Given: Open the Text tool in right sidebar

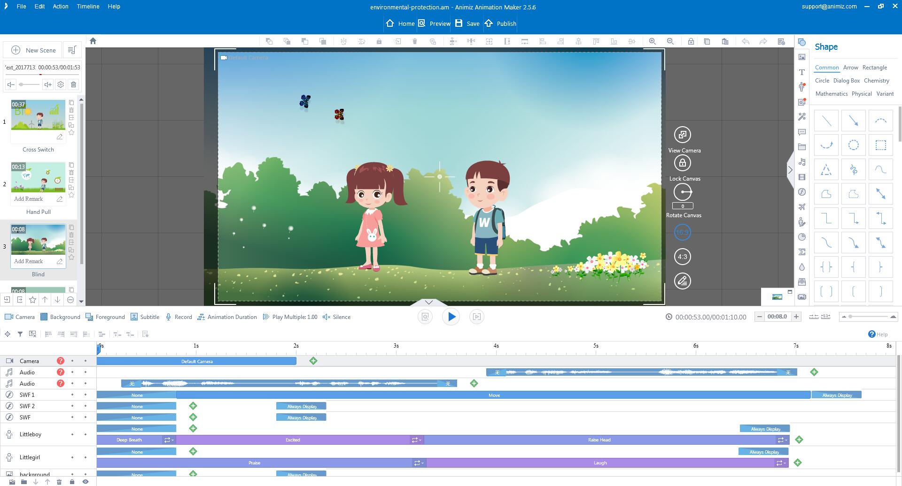Looking at the screenshot, I should pyautogui.click(x=802, y=72).
